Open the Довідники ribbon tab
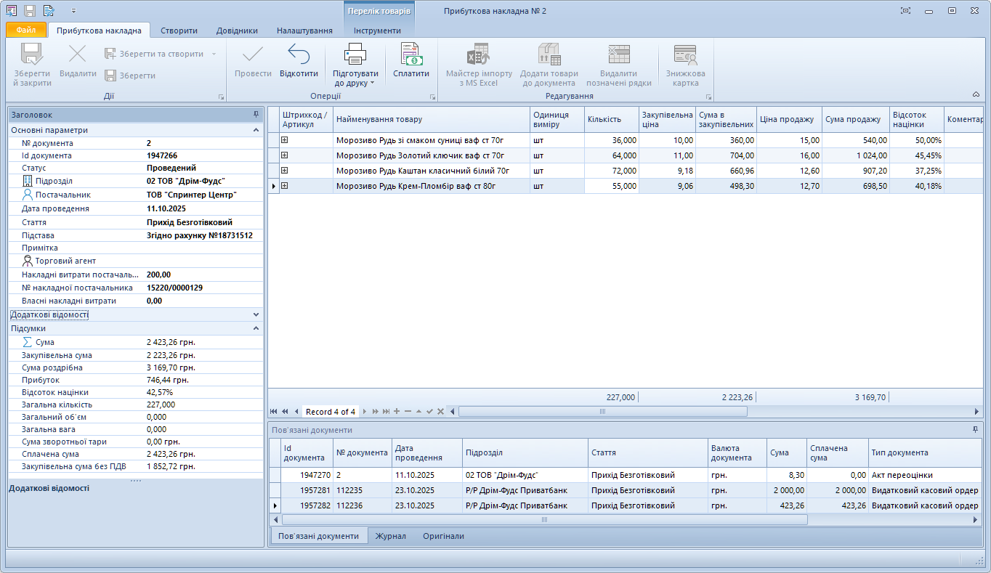 coord(237,31)
